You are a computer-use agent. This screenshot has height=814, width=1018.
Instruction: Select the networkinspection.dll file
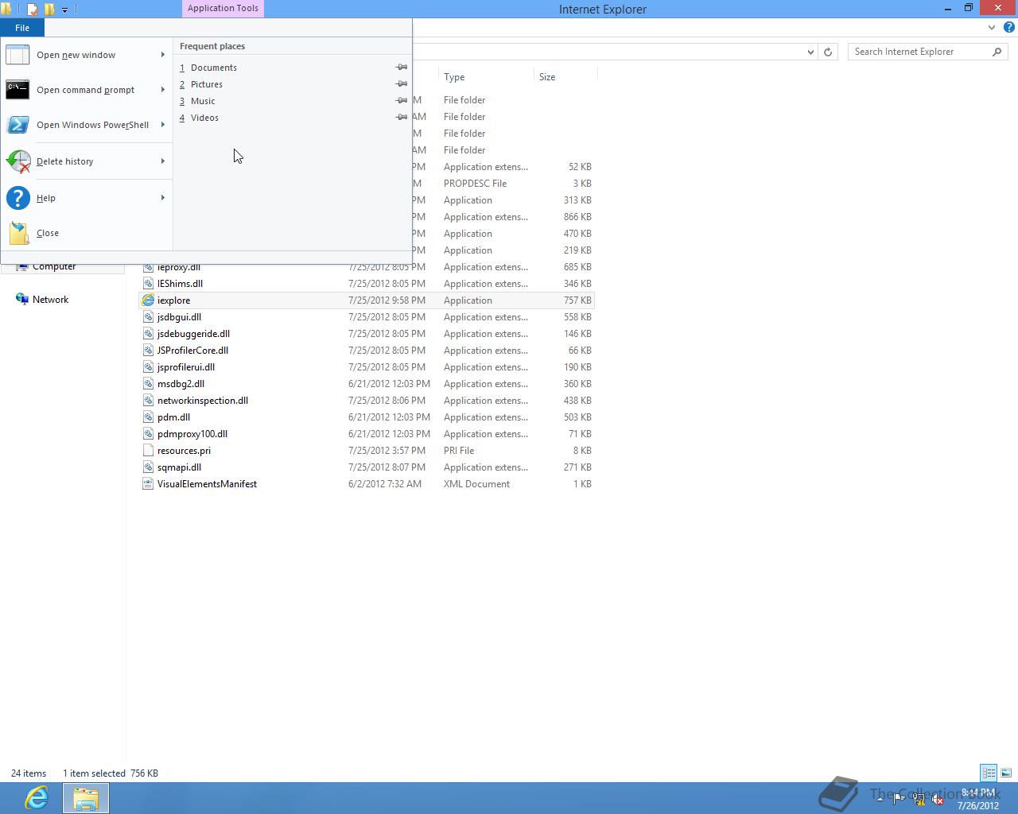203,401
